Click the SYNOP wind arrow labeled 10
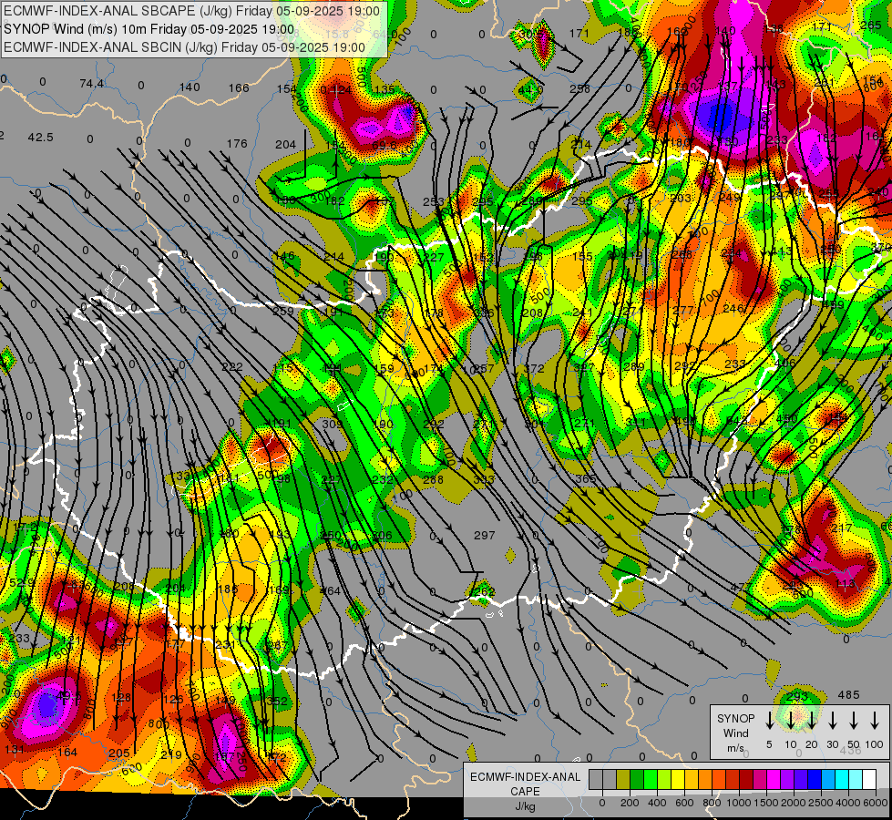The height and width of the screenshot is (820, 892). tap(790, 721)
